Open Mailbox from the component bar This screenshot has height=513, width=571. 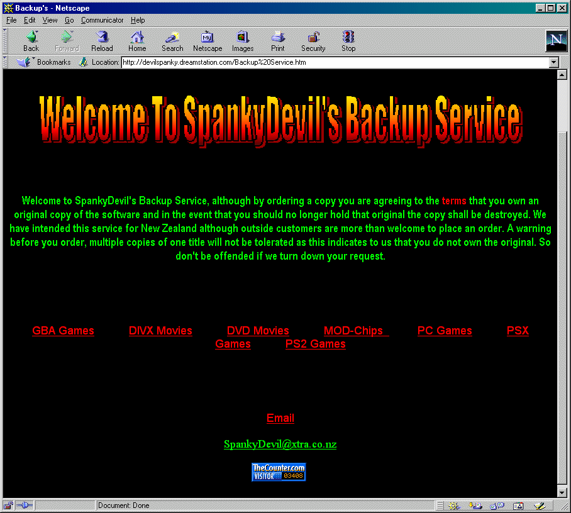[x=475, y=505]
